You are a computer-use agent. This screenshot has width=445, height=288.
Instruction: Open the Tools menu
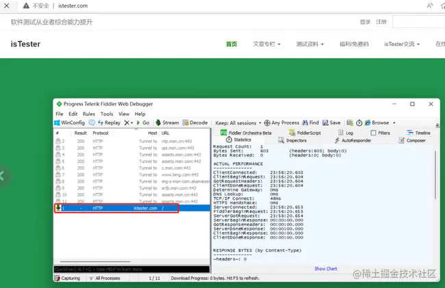(107, 114)
